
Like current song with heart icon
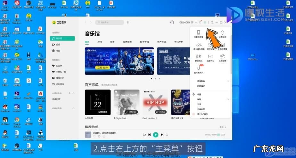tap(94, 136)
